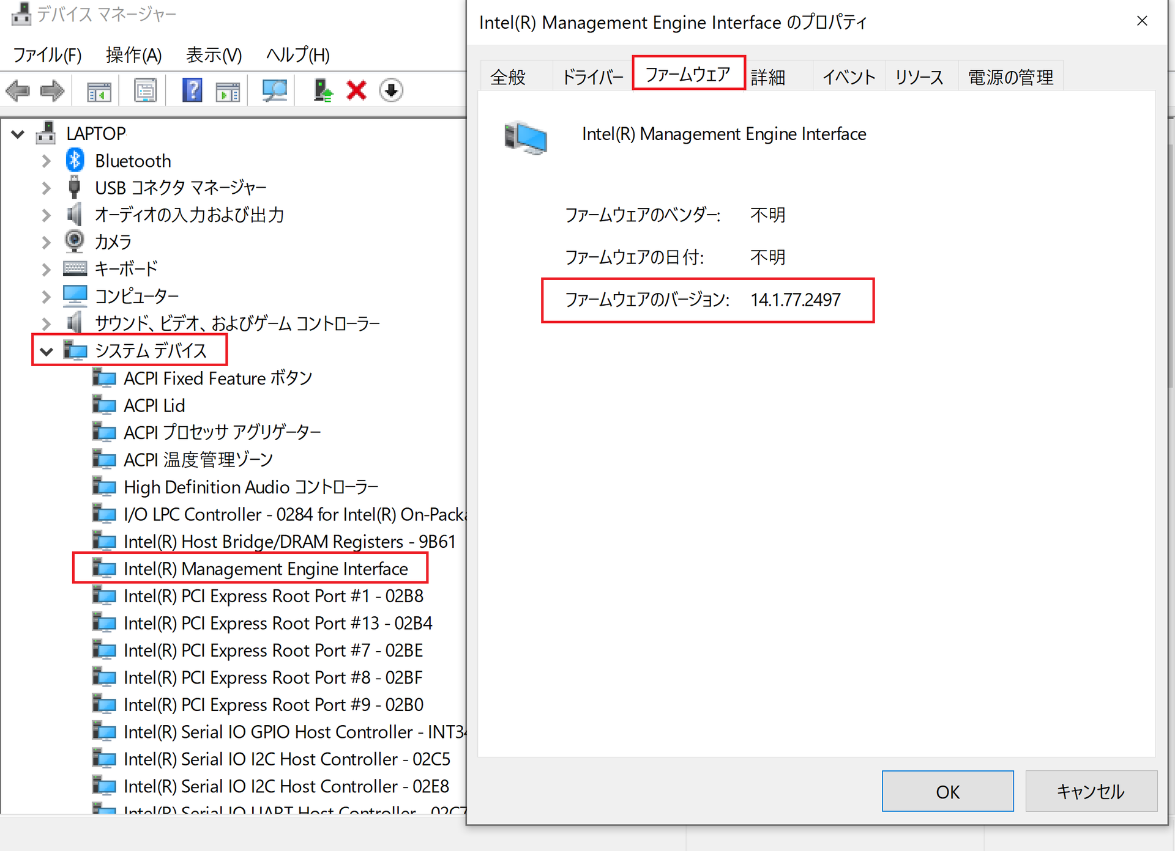Viewport: 1175px width, 851px height.
Task: Select the USB コネクタ マネージャー icon
Action: pos(75,187)
